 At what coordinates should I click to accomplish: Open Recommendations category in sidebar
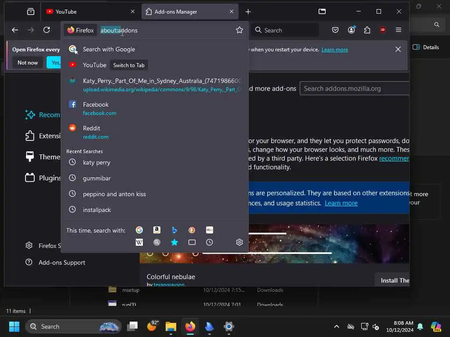click(43, 115)
